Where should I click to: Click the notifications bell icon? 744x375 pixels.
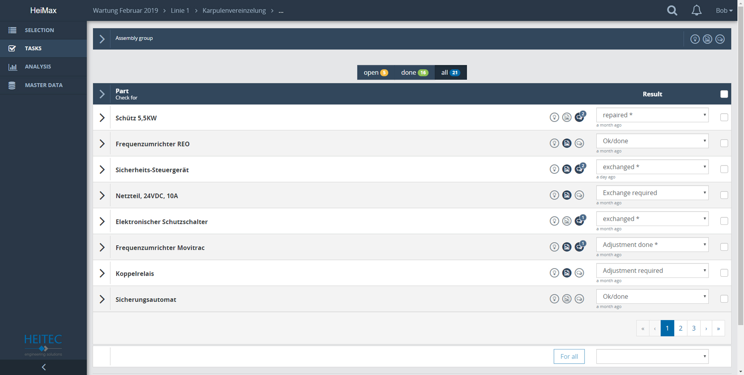(x=696, y=11)
